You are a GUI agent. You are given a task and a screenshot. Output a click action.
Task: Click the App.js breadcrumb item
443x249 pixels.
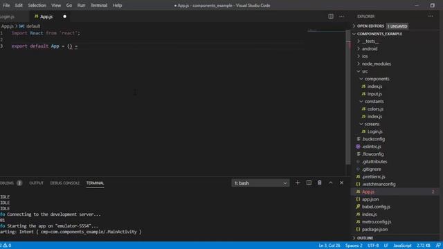coord(8,26)
